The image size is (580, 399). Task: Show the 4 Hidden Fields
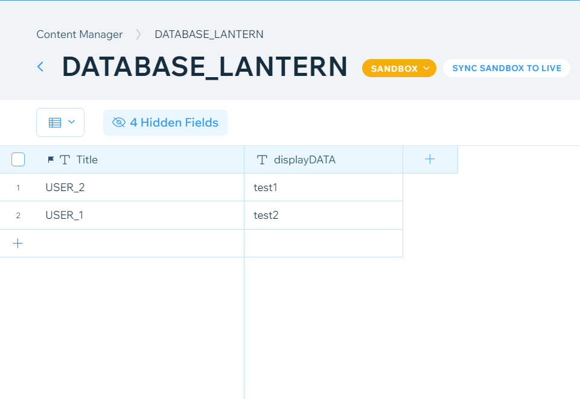[x=165, y=122]
